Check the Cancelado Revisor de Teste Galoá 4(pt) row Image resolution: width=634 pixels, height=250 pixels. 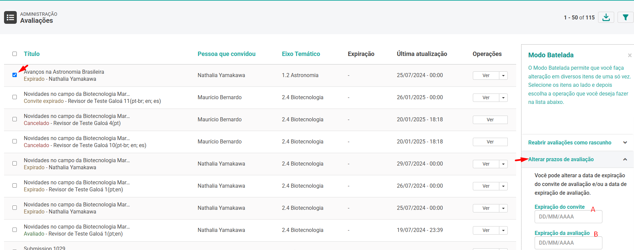coord(14,119)
